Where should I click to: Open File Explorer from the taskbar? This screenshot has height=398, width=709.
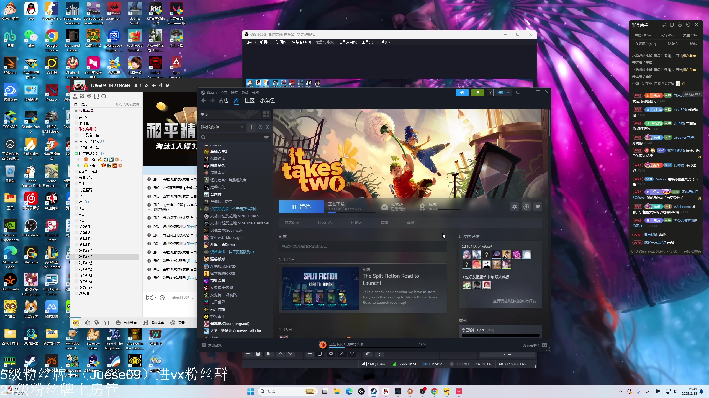[x=337, y=391]
